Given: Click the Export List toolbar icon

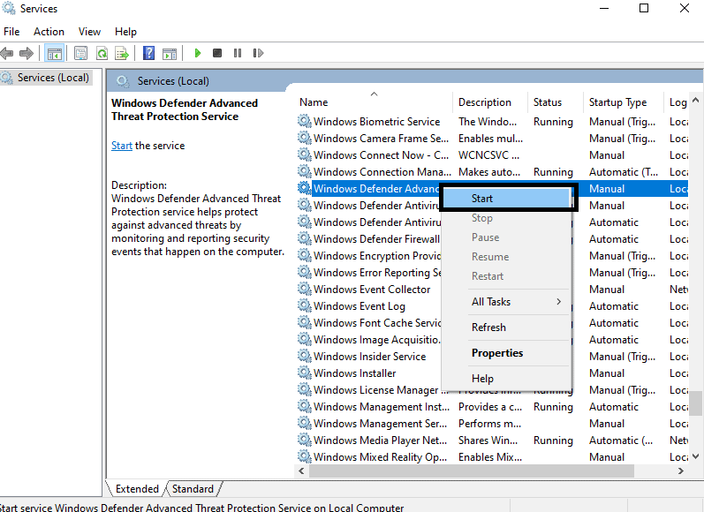Looking at the screenshot, I should click(x=122, y=53).
